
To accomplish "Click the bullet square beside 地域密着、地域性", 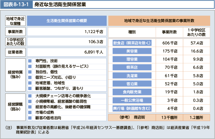I will [30, 83].
